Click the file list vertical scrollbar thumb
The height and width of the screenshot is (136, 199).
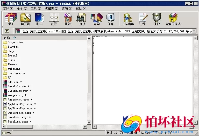click(89, 81)
